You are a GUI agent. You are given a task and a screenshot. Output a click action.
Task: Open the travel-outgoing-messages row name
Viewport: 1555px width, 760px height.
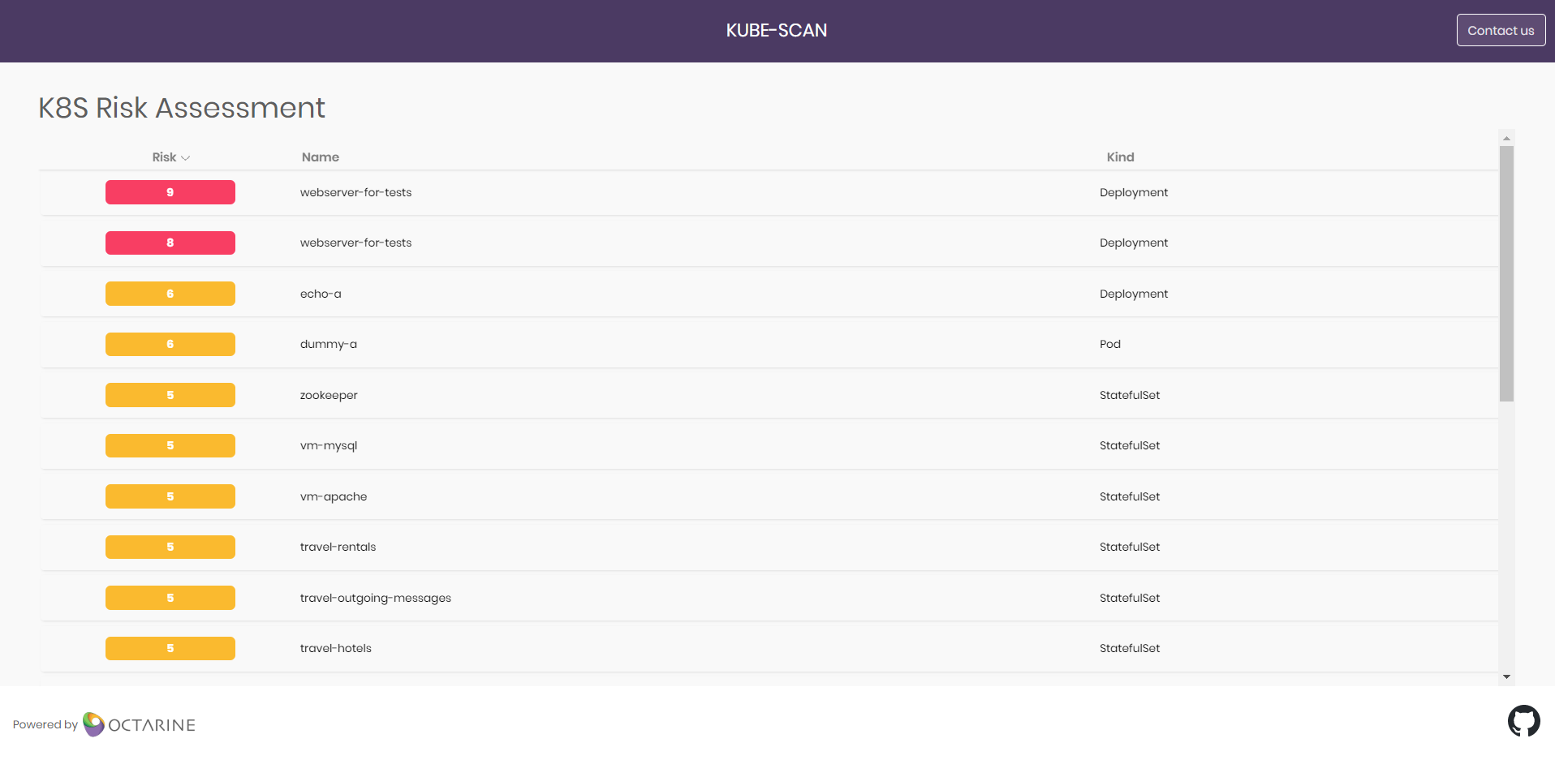point(376,598)
